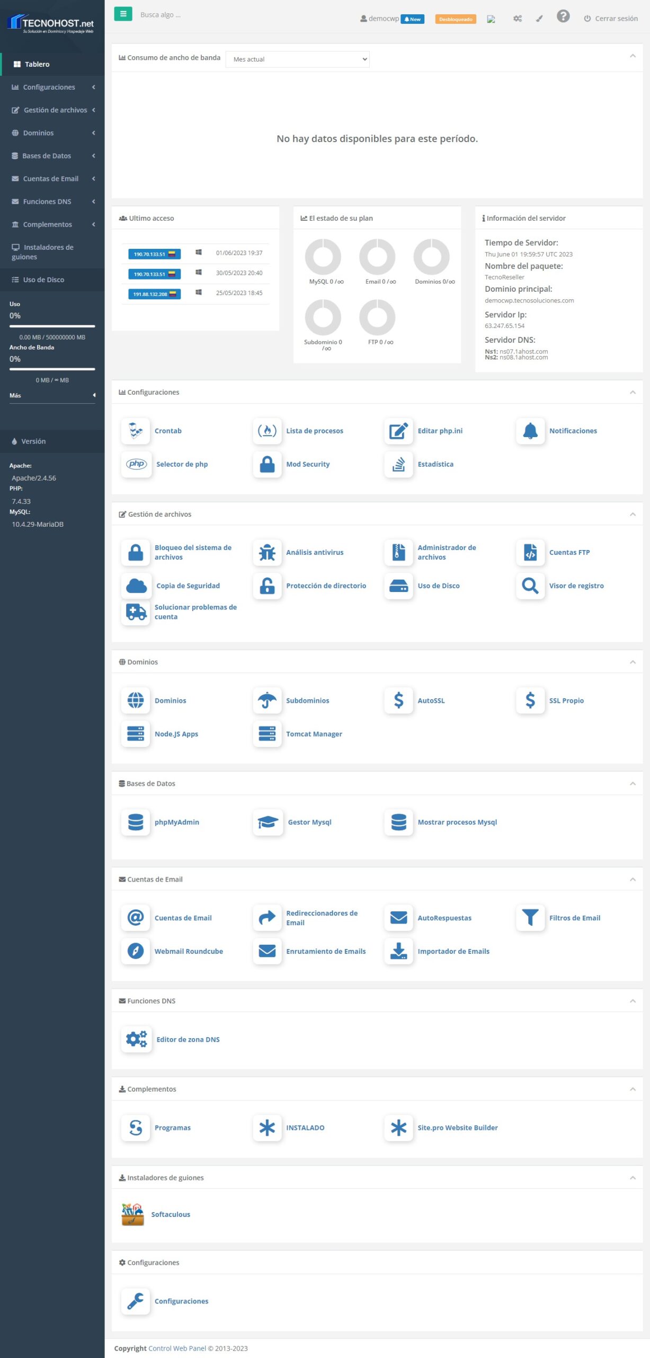Open the Control Web Panel footer link
Image resolution: width=650 pixels, height=1358 pixels.
point(177,1348)
